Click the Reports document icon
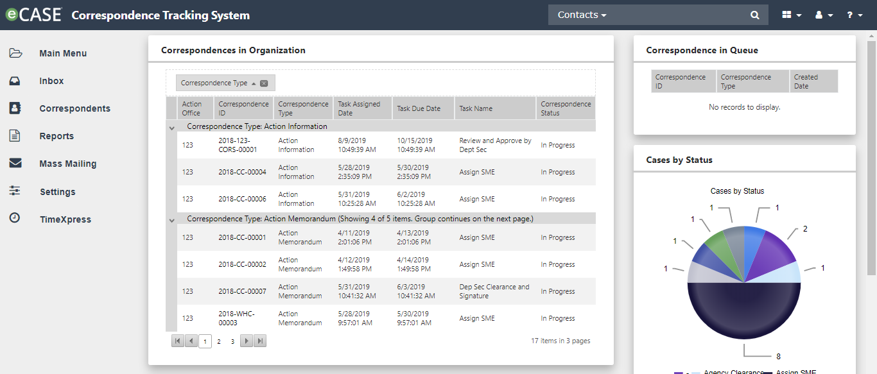Image resolution: width=877 pixels, height=374 pixels. pyautogui.click(x=15, y=136)
